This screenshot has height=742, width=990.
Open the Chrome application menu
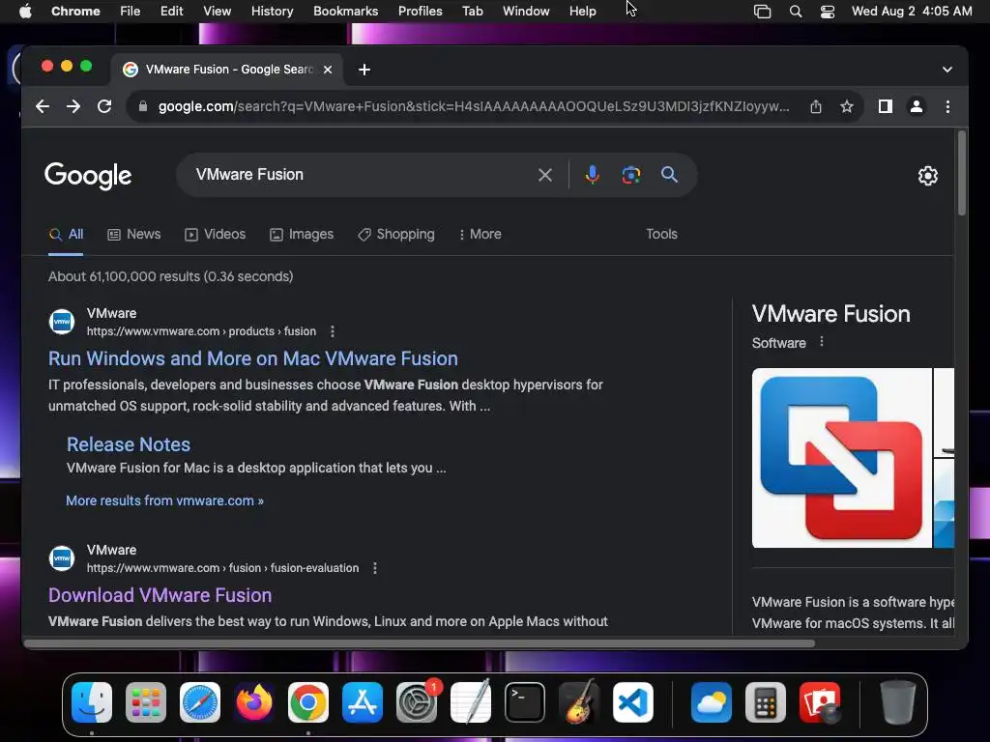(x=75, y=11)
